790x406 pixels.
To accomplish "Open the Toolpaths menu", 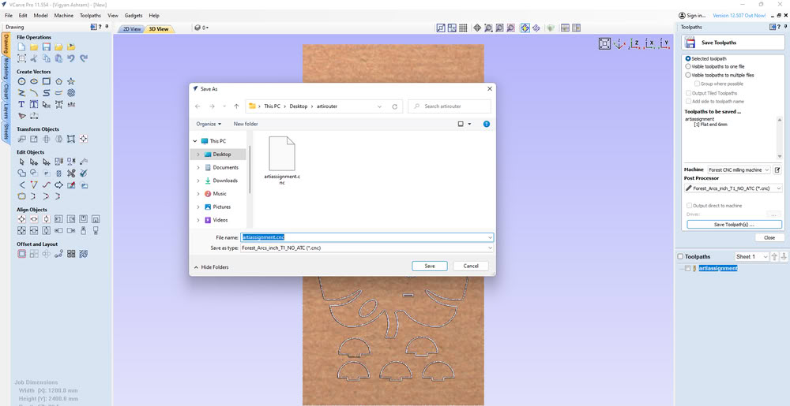I will (x=90, y=16).
